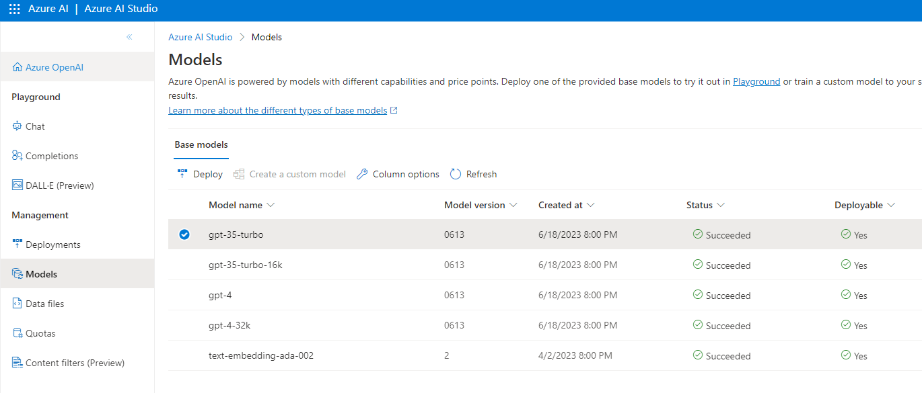Go to Completions playground
The image size is (922, 393).
point(77,156)
